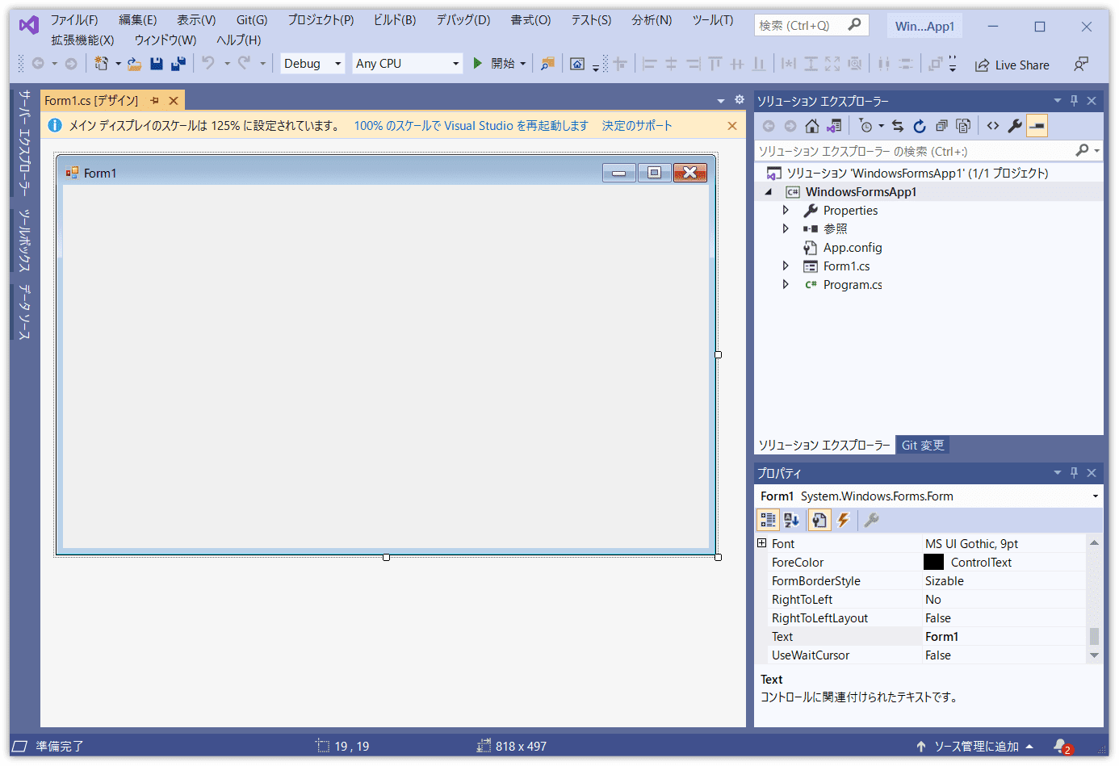Toggle Sync with Active Document arrows
1119x766 pixels.
tap(898, 126)
